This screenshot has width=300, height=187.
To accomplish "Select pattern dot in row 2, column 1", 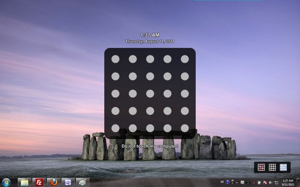I will [x=115, y=76].
